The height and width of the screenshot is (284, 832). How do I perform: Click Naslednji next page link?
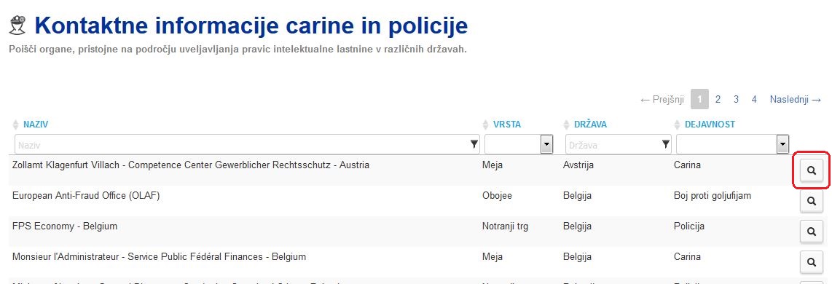tap(796, 99)
